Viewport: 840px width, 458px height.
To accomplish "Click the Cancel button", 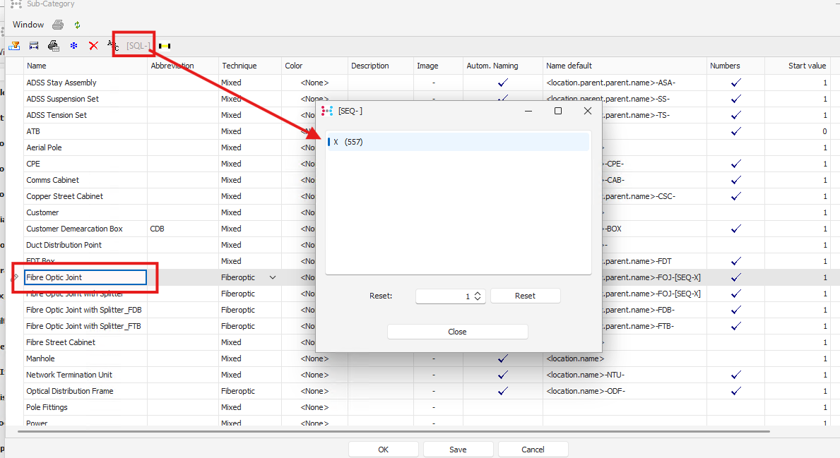I will [533, 450].
